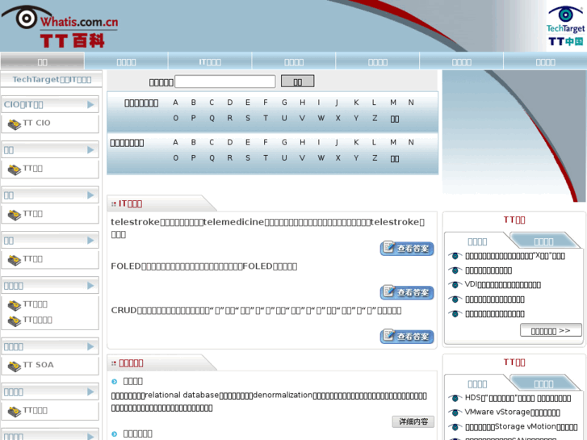Screen dimensions: 587x440
Task: Click the eye icon beside VMware vStorage headline
Action: [455, 413]
